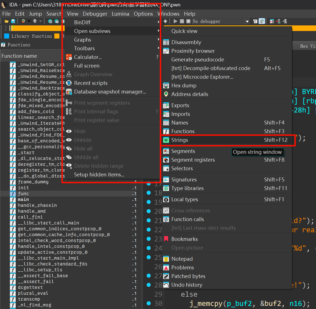Open the Names window
The height and width of the screenshot is (309, 316).
click(x=227, y=123)
